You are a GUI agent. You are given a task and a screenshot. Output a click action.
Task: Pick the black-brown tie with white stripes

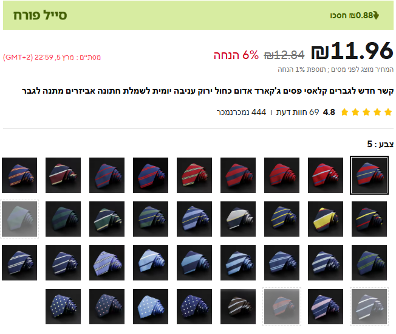tap(238, 307)
